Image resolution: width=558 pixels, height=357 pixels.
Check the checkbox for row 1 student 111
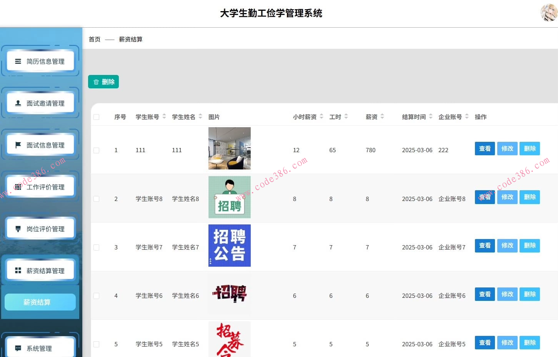96,150
